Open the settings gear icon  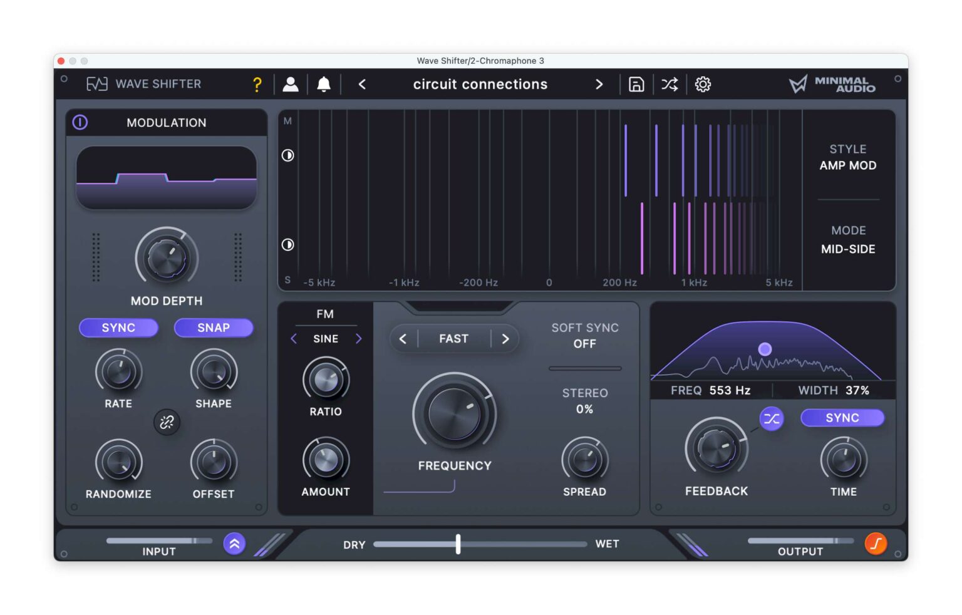coord(703,84)
